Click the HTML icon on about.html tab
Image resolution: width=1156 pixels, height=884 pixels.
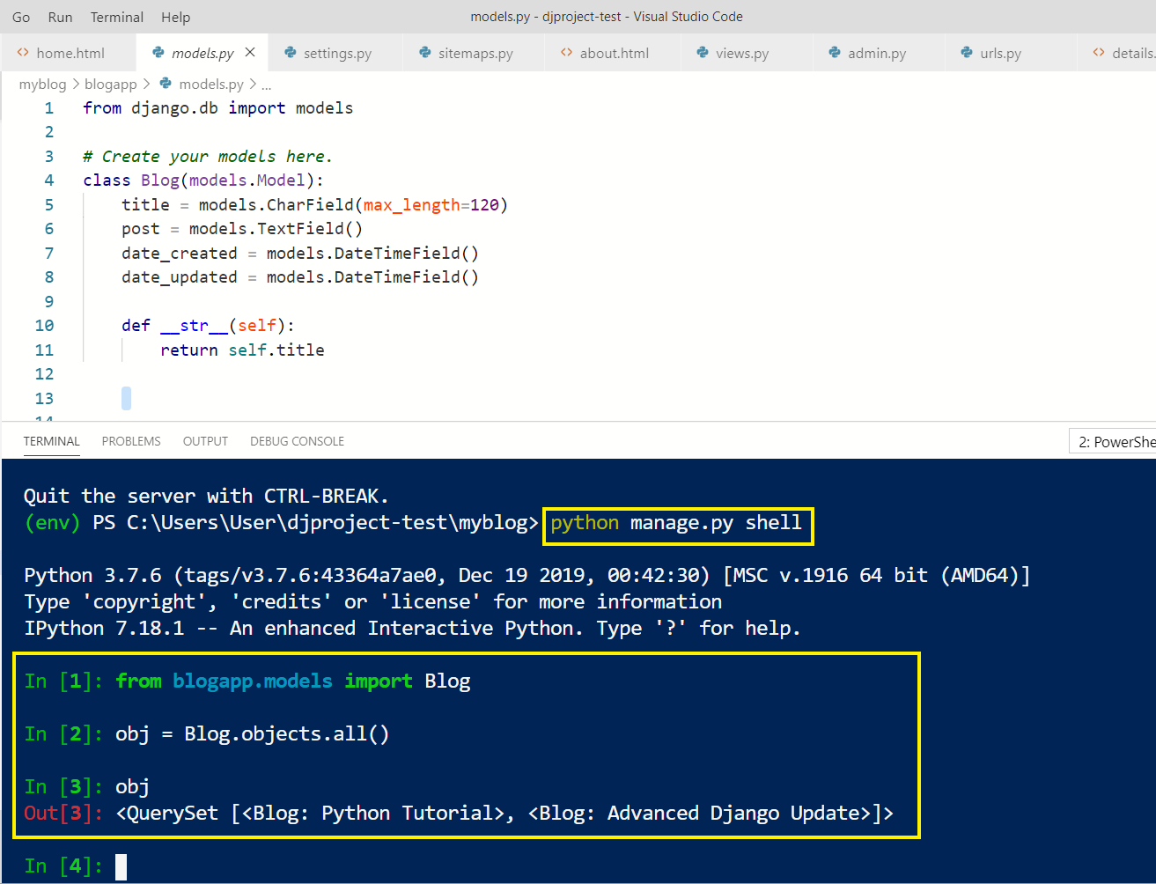pyautogui.click(x=566, y=53)
